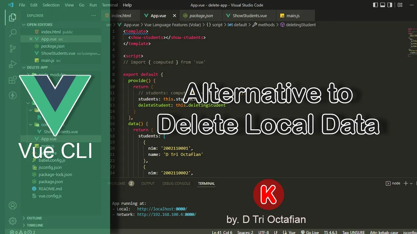Start Go Live server from status bar
This screenshot has width=417, height=234.
[310, 232]
